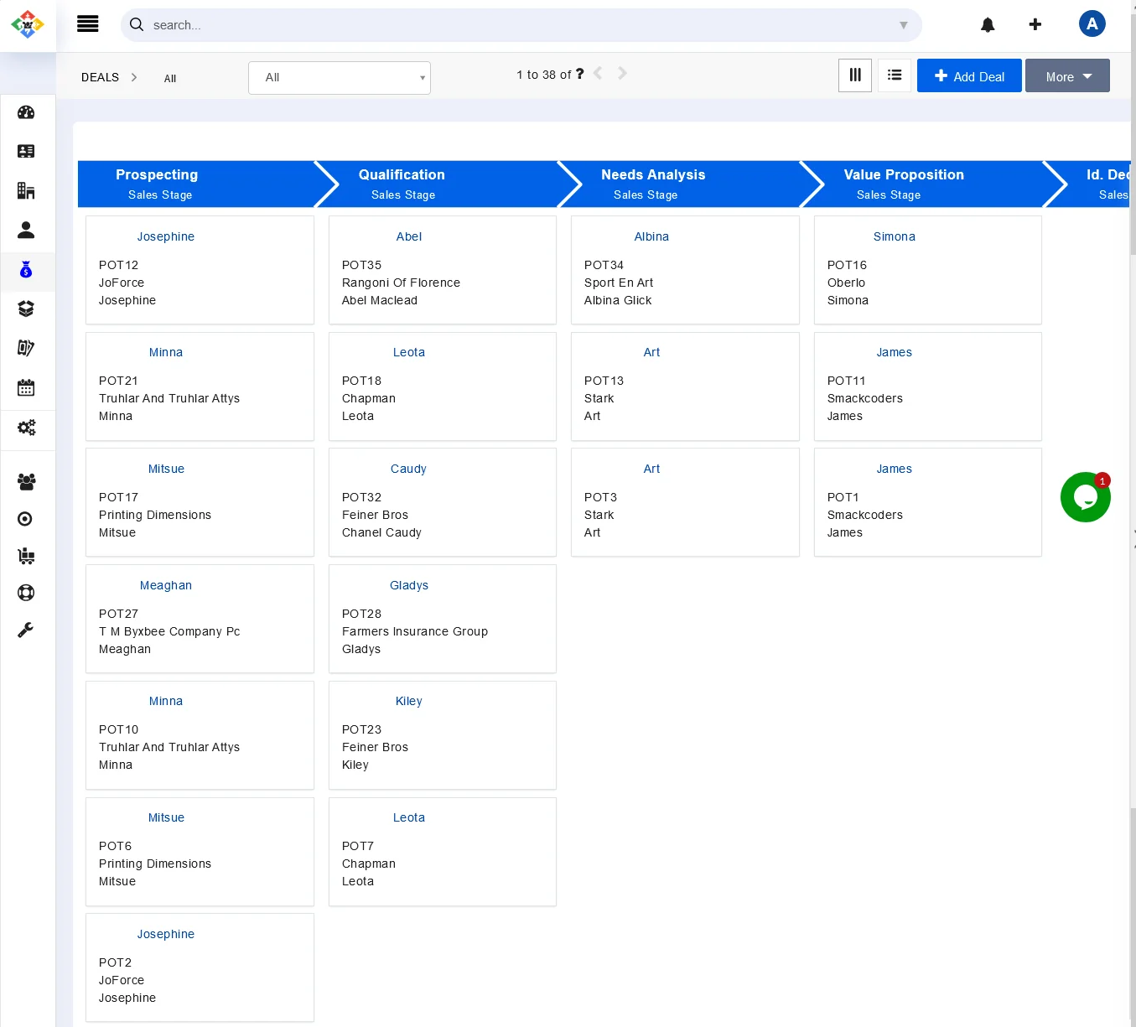1136x1027 pixels.
Task: Toggle the hamburger menu sidebar
Action: (88, 24)
